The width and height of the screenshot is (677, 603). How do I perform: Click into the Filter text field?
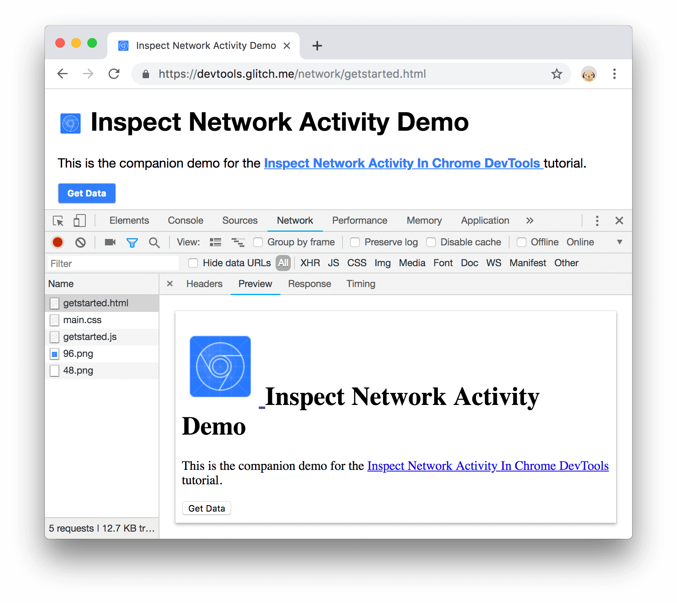pos(113,263)
